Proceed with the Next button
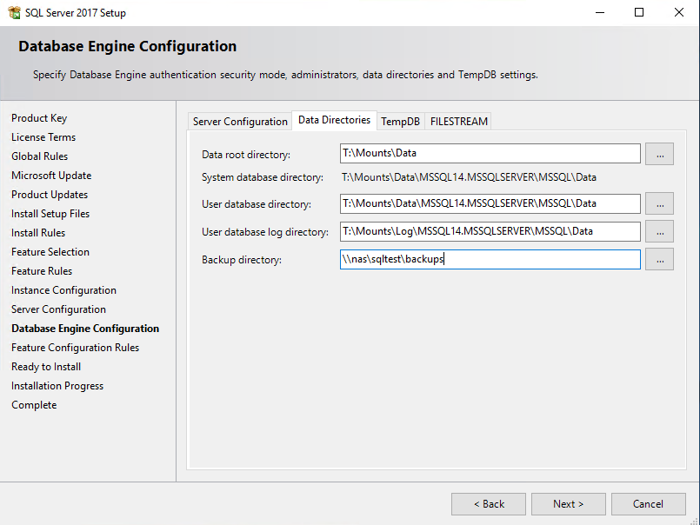The width and height of the screenshot is (700, 525). point(569,504)
